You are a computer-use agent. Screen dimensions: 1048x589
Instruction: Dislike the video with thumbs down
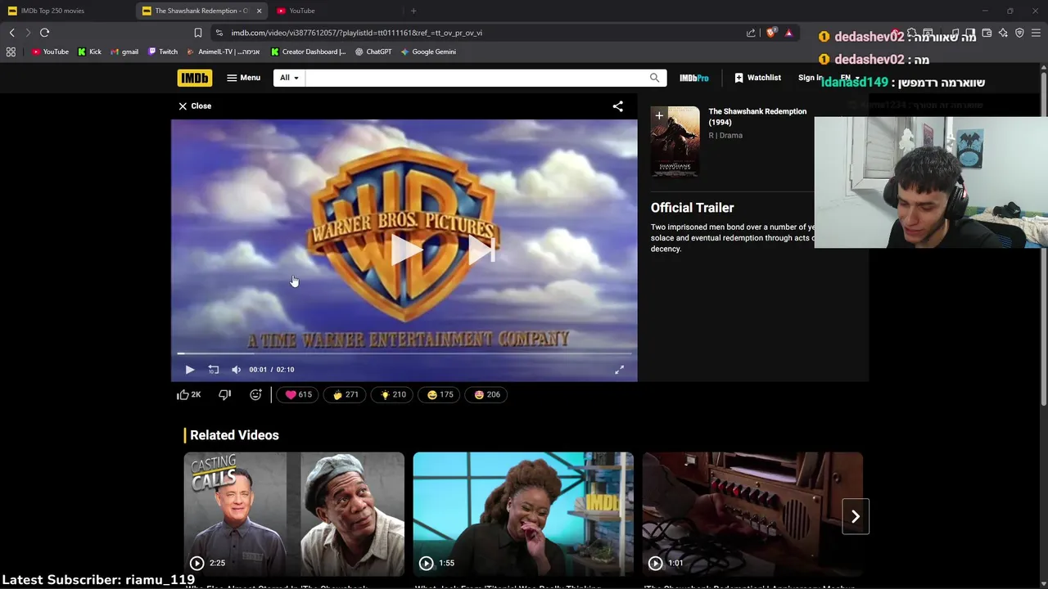225,394
